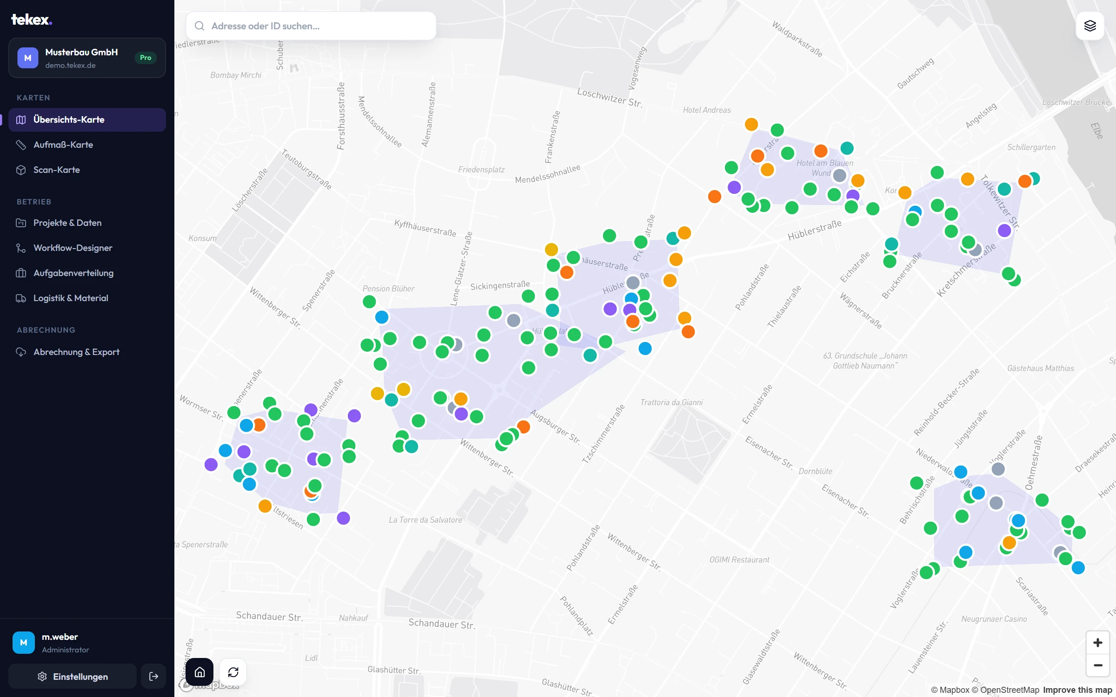The image size is (1116, 697).
Task: Click the Pro plan badge
Action: click(x=146, y=58)
